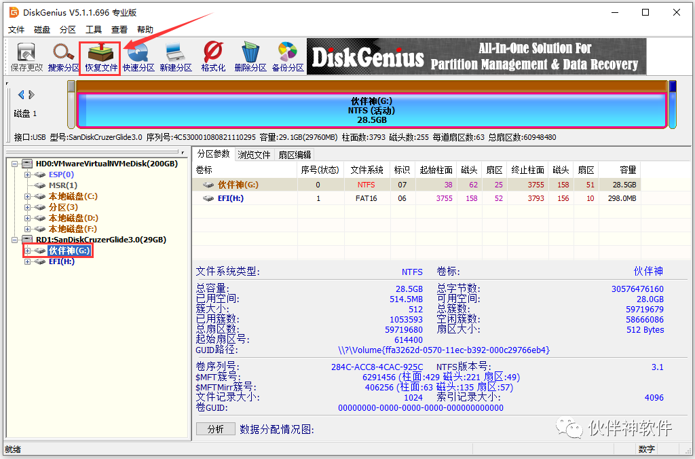Open the 文件 menu
Screen dimensions: 695x459
pos(16,30)
